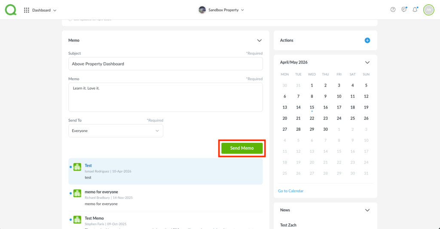Open the notifications bell icon
The height and width of the screenshot is (229, 440).
(415, 10)
